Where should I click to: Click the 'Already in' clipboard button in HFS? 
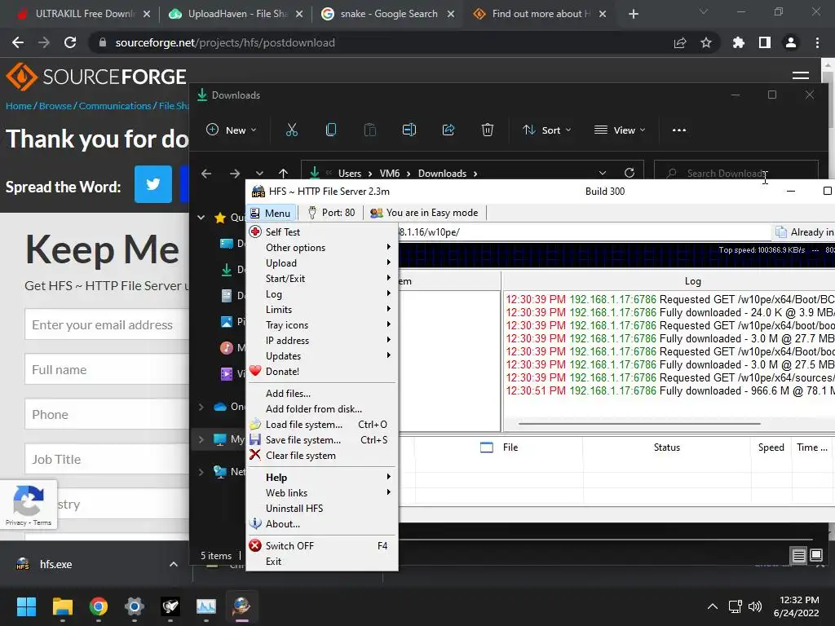coord(805,232)
